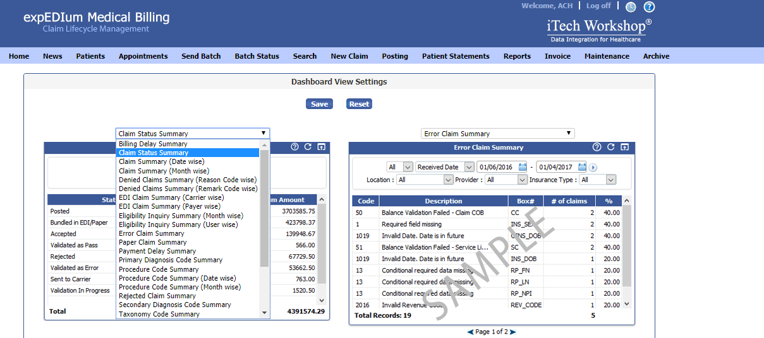Viewport: 764px width, 338px height.
Task: Pick Procedure Code Summary (Date wise)
Action: pyautogui.click(x=188, y=278)
